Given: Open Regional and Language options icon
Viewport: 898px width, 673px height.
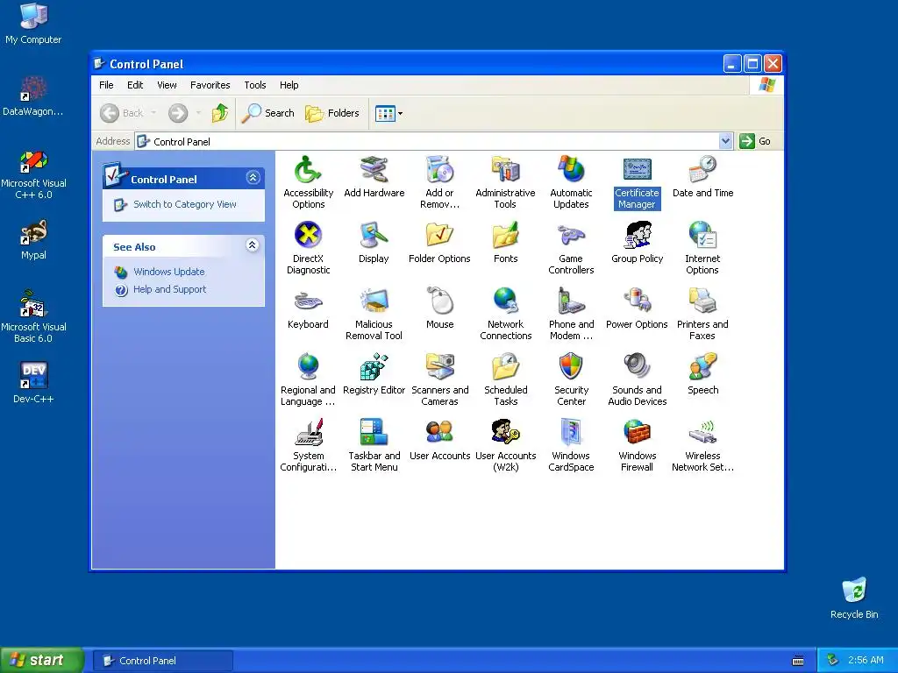Looking at the screenshot, I should click(x=308, y=379).
